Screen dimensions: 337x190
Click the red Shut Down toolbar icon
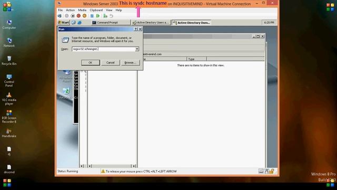point(78,16)
